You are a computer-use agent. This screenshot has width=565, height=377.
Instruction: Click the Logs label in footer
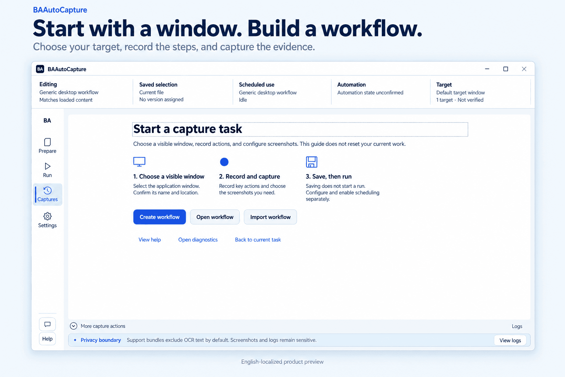pyautogui.click(x=517, y=326)
